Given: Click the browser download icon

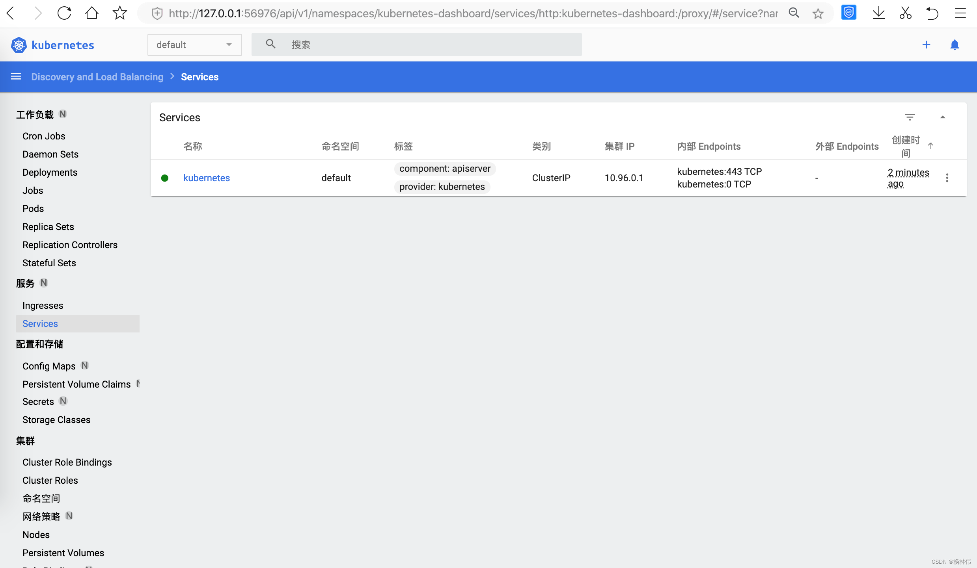Looking at the screenshot, I should click(878, 13).
